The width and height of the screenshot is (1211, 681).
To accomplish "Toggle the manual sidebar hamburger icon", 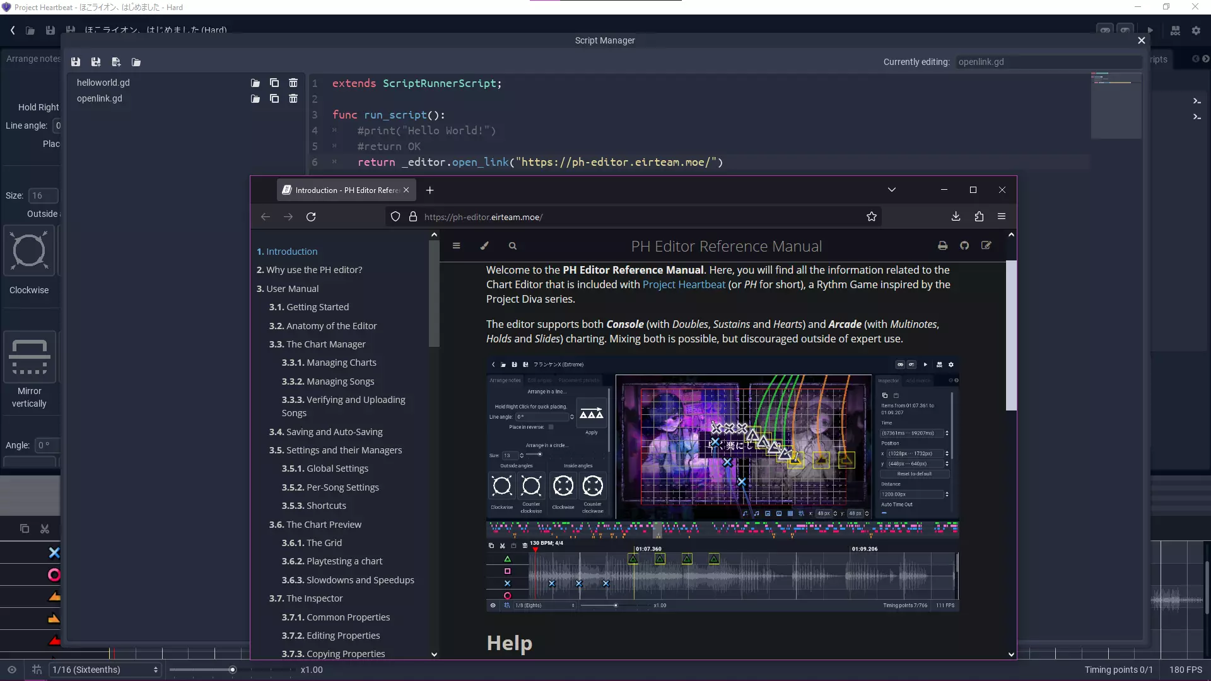I will [x=456, y=246].
